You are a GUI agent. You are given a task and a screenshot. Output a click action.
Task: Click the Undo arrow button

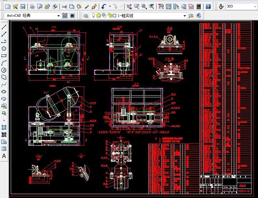pyautogui.click(x=104, y=6)
